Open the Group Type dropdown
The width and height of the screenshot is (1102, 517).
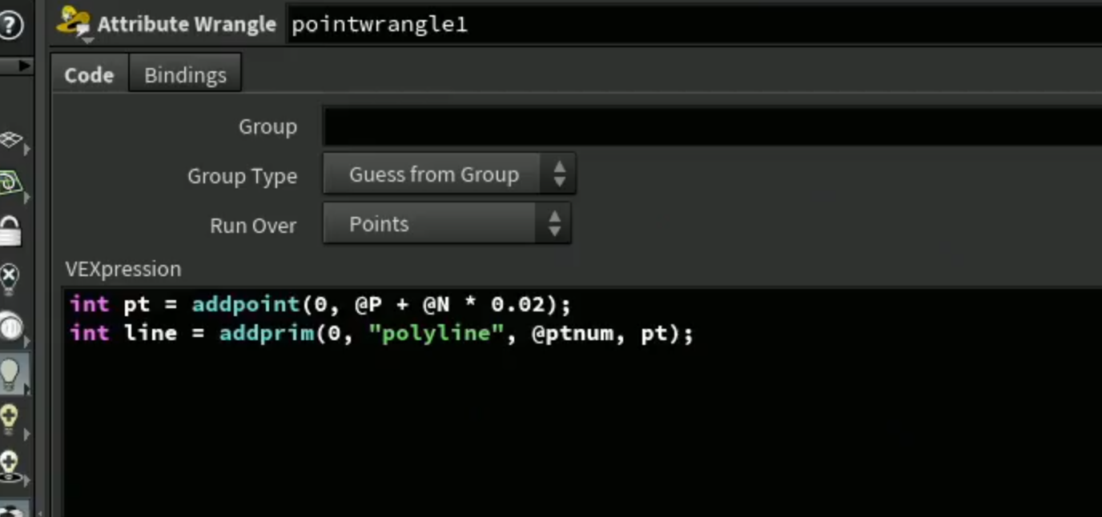448,174
